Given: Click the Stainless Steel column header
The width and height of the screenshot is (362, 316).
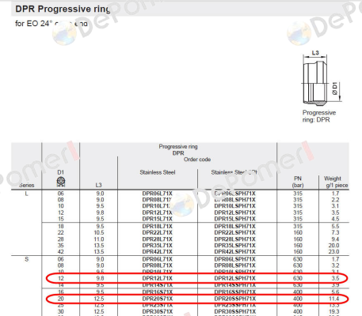Looking at the screenshot, I should [158, 172].
